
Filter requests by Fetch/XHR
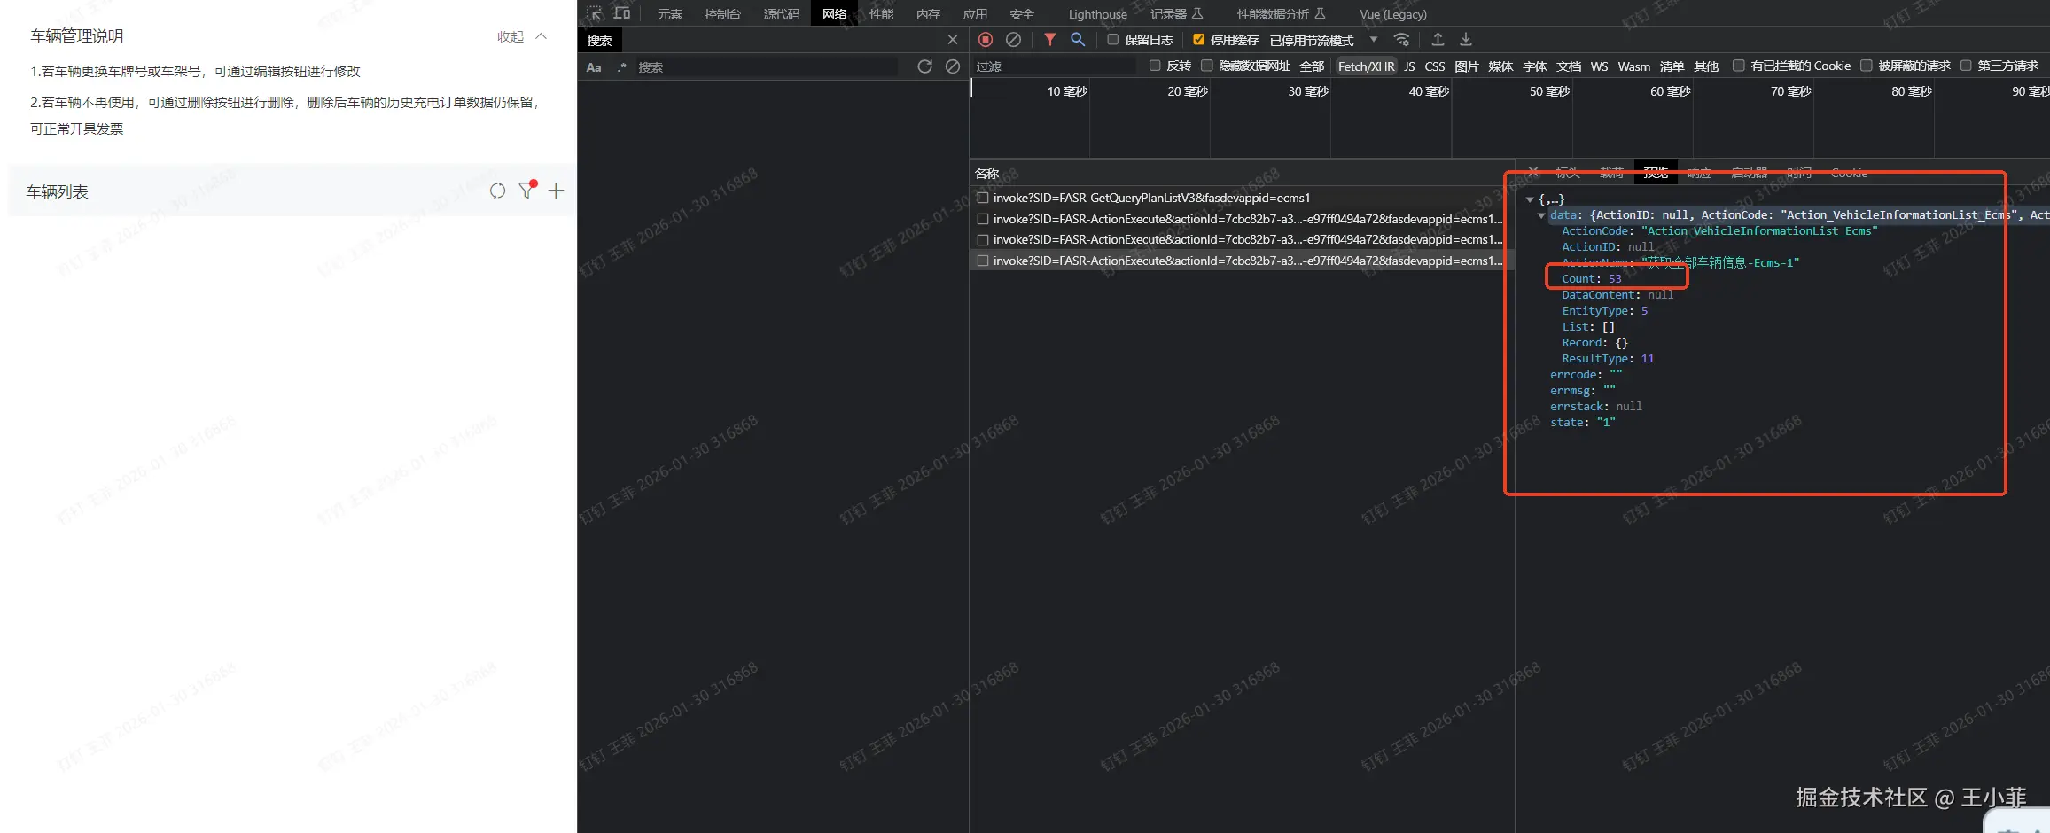pos(1366,66)
